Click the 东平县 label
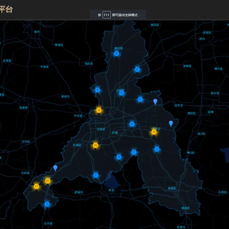Viewport: 229px width, 229px height. coord(48,224)
